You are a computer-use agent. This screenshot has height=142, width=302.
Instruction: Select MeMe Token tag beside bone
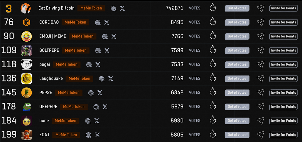pyautogui.click(x=66, y=121)
